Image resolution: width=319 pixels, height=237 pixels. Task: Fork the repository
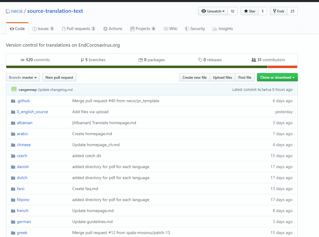279,11
